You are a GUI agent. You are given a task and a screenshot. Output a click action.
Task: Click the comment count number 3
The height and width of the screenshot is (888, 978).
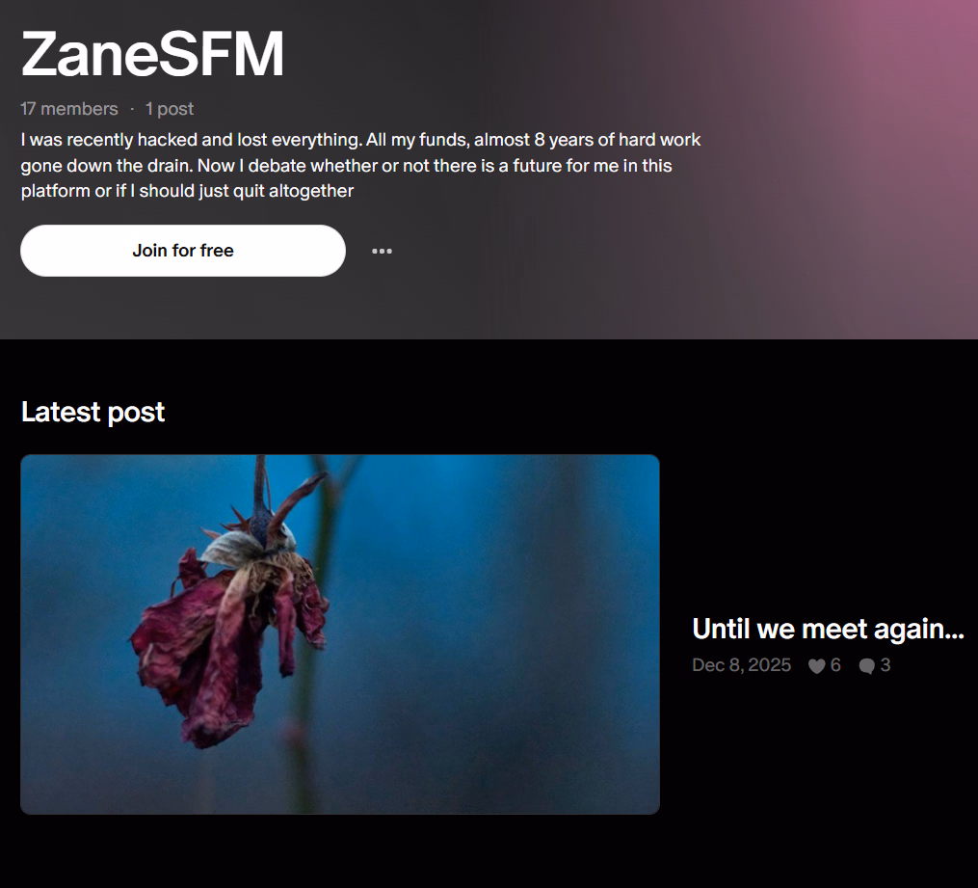click(885, 665)
